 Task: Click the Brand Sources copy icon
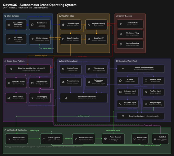[x=32, y=25]
